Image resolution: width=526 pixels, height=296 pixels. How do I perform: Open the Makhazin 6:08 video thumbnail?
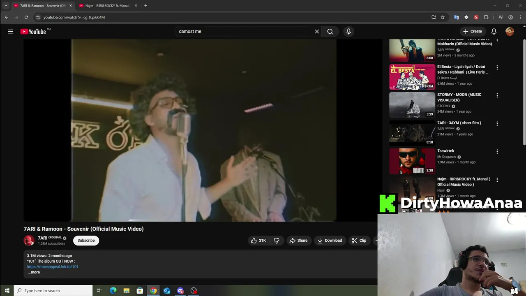click(x=412, y=50)
